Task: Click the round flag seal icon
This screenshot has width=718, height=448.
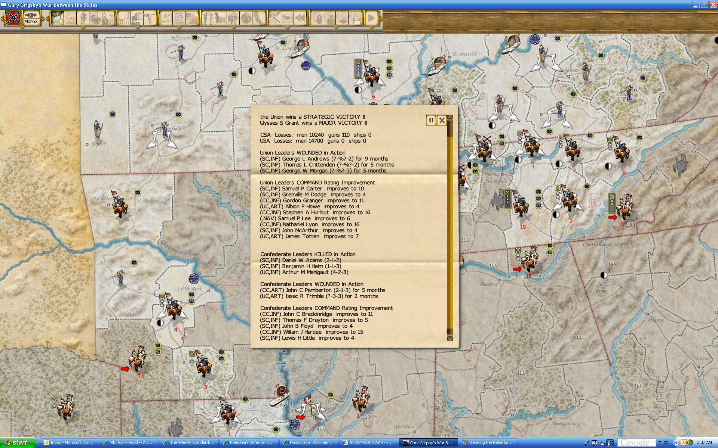Action: [246, 18]
